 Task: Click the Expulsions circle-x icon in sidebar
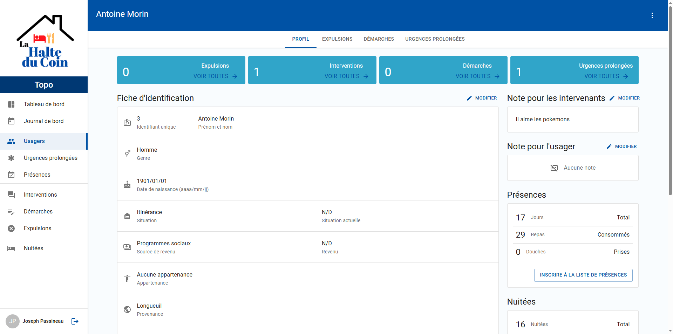[11, 229]
